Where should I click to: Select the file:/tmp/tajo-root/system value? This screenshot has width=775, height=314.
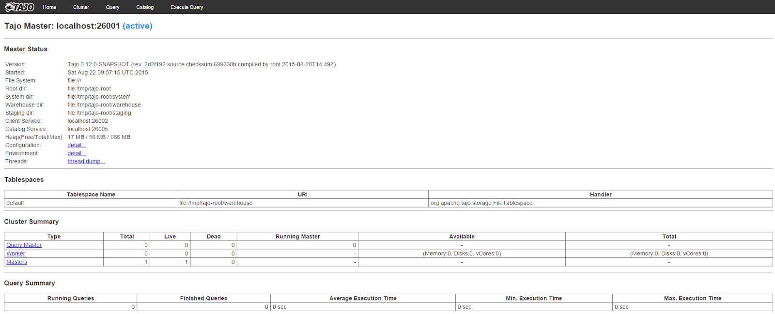[x=99, y=97]
